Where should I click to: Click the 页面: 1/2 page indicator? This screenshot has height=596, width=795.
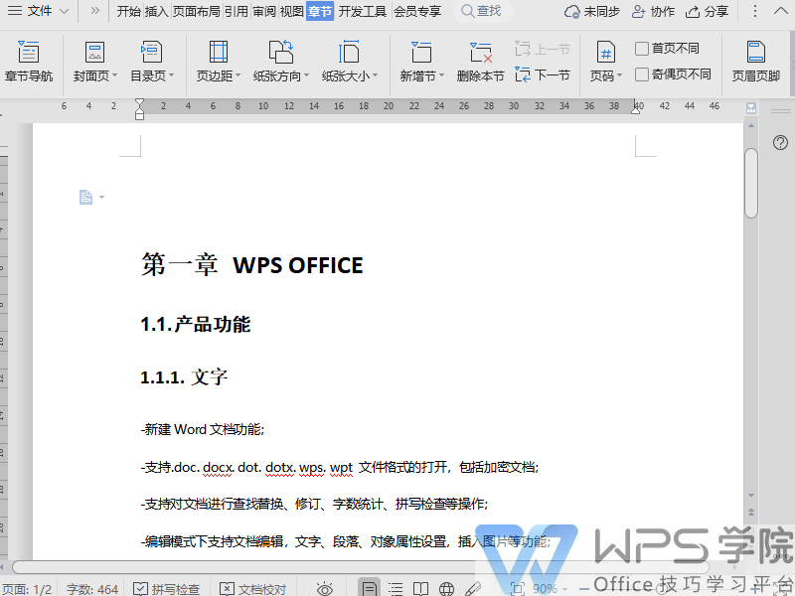tap(27, 589)
